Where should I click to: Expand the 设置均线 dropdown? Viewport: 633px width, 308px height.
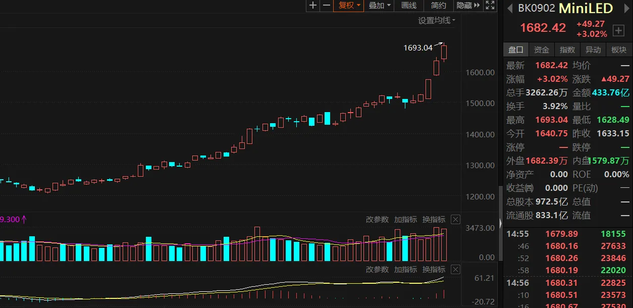coord(437,21)
